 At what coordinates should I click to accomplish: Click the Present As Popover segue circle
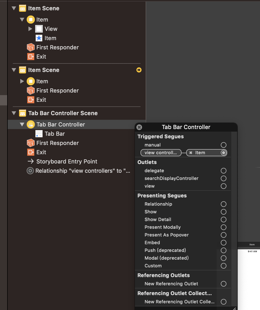(x=224, y=235)
